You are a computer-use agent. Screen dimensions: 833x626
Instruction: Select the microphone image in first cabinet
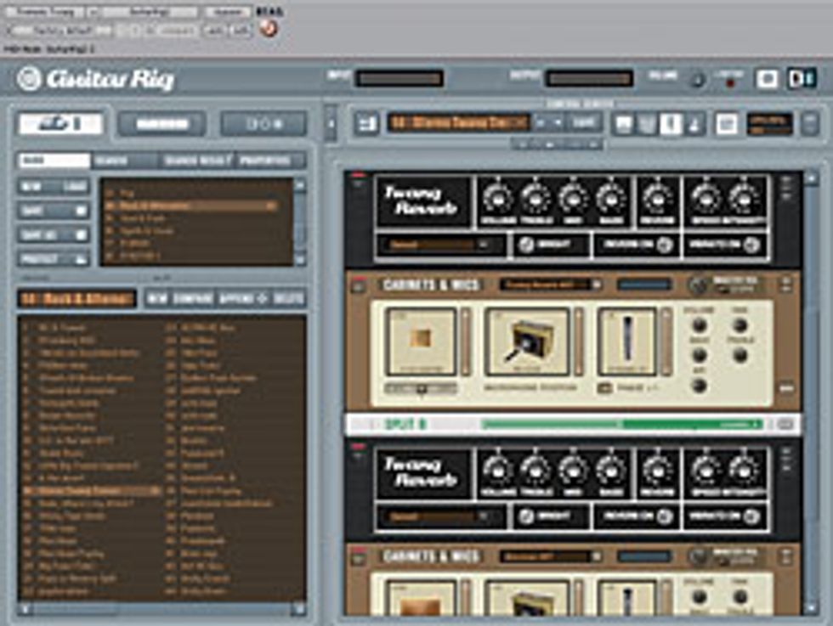(x=626, y=341)
